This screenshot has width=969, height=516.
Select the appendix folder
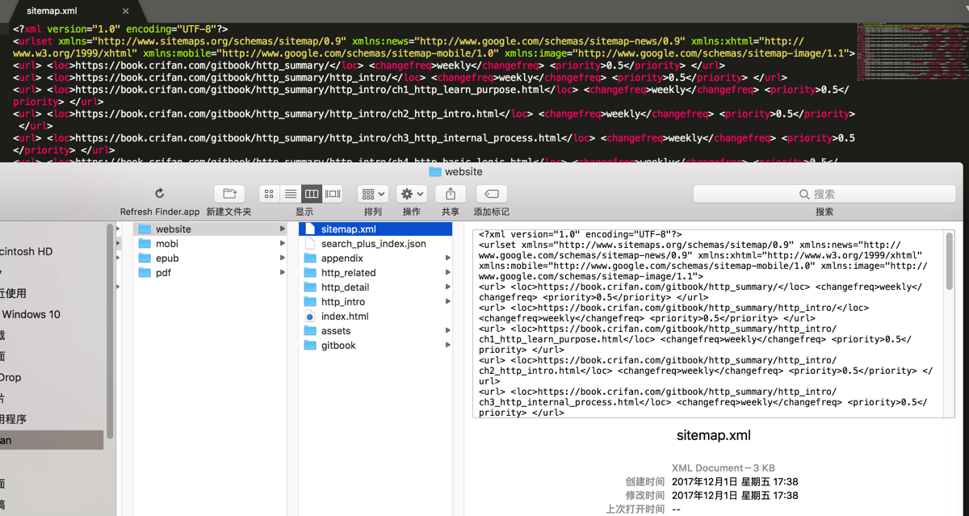(x=375, y=258)
